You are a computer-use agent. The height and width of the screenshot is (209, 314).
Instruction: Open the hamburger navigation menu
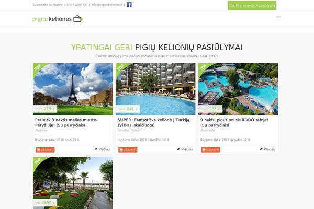278,18
